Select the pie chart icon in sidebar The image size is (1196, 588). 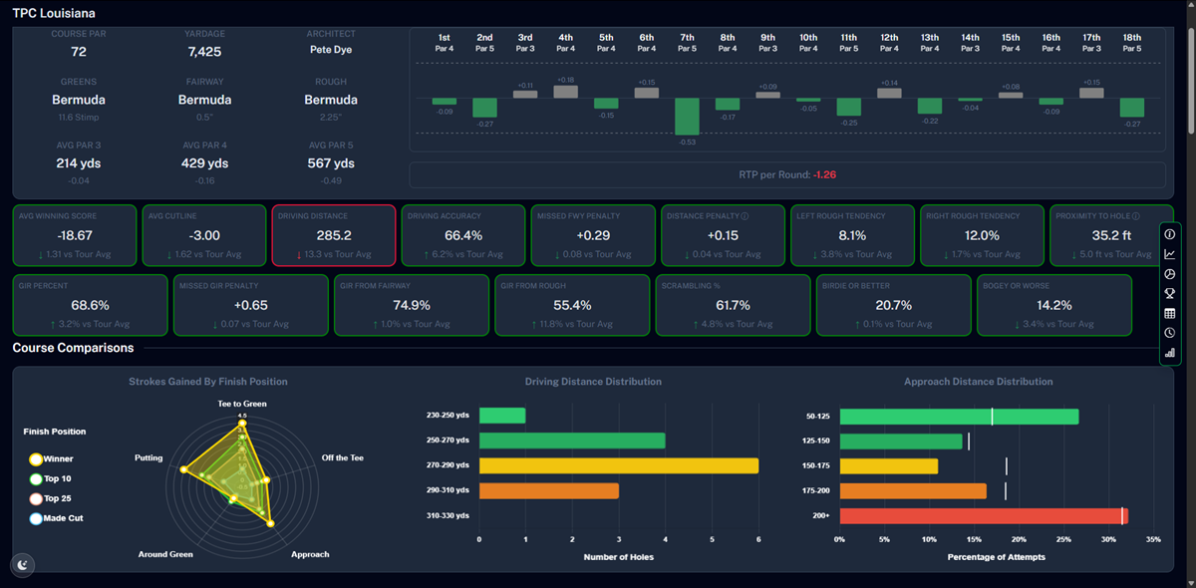[x=1169, y=274]
